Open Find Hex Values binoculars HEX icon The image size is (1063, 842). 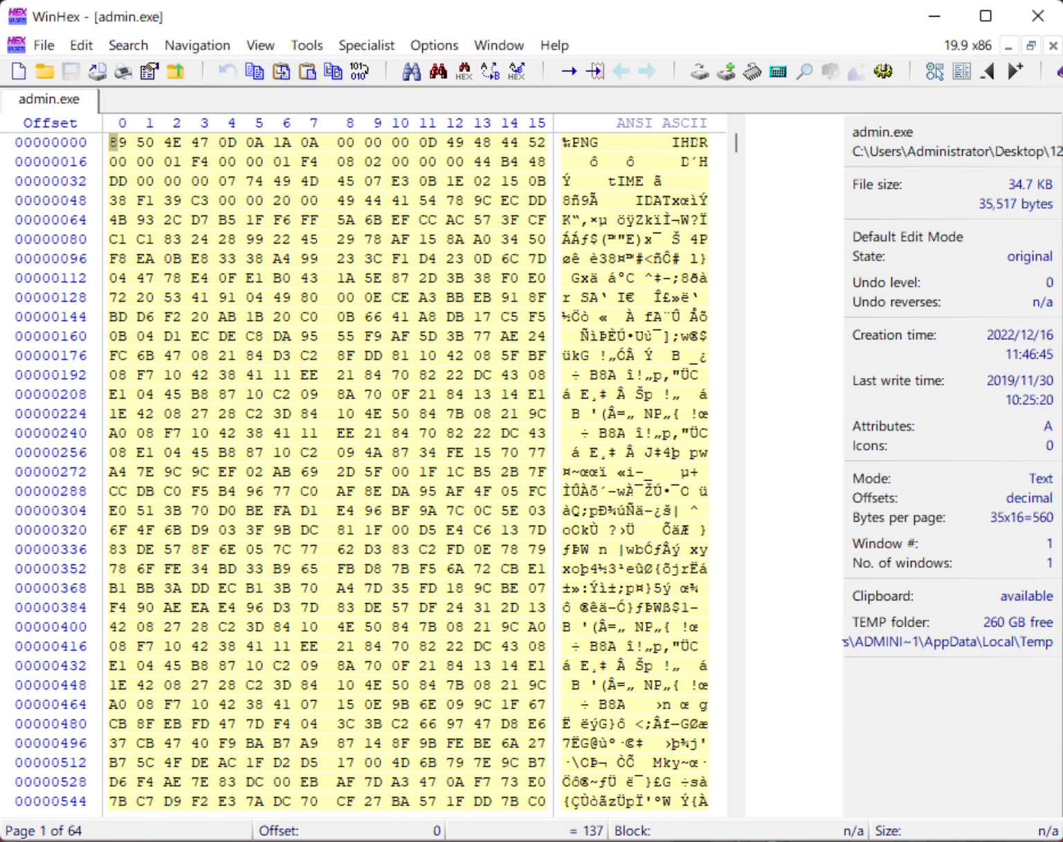464,71
